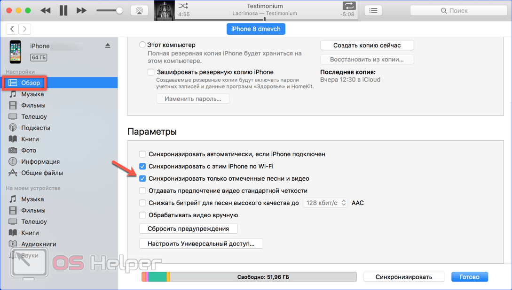Enable the 'Зашифровать резервную копию iPhone' checkbox

tap(151, 72)
